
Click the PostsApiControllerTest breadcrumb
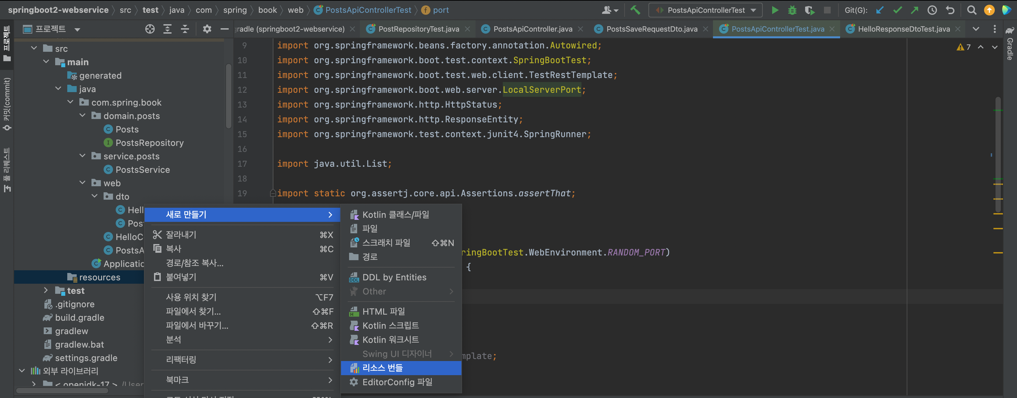[x=363, y=10]
